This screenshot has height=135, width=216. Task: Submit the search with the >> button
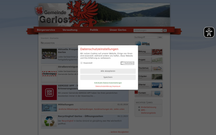[x=160, y=37]
